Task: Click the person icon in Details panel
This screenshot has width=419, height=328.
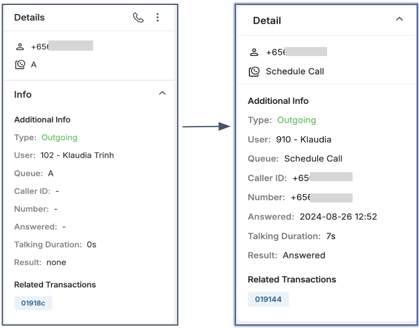Action: coord(20,47)
